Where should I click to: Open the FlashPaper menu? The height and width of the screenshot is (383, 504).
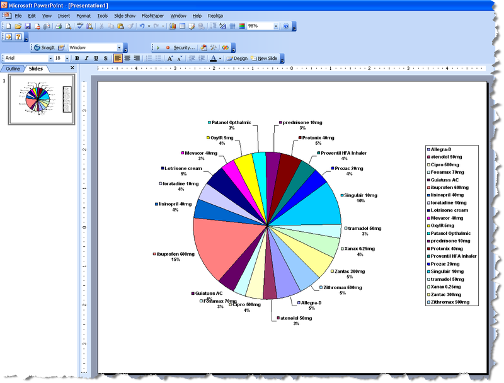coord(152,16)
